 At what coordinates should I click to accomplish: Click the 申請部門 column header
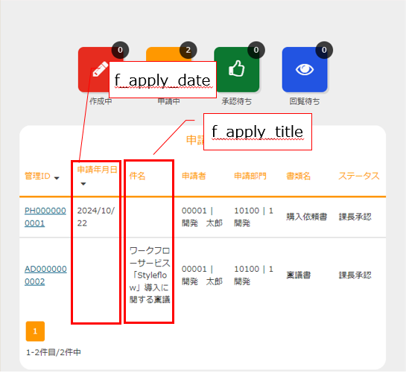click(250, 176)
